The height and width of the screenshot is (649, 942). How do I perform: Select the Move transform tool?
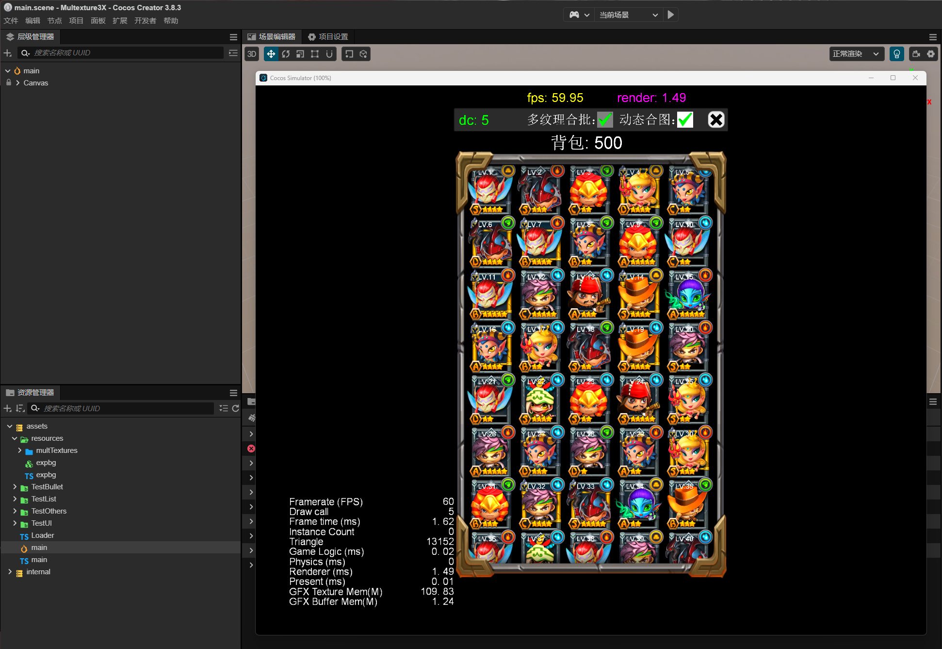(x=271, y=54)
